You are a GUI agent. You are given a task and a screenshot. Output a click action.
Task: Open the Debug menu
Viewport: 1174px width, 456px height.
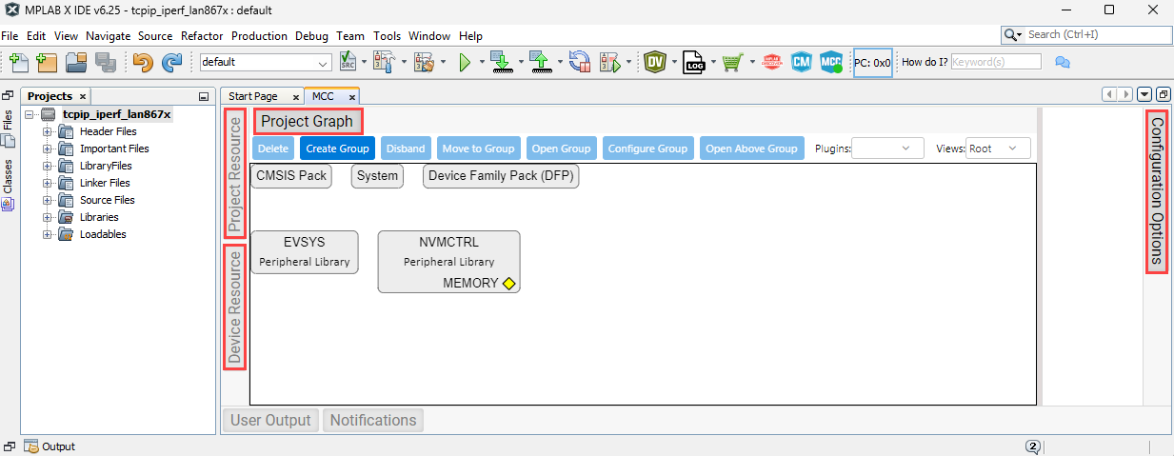[311, 36]
